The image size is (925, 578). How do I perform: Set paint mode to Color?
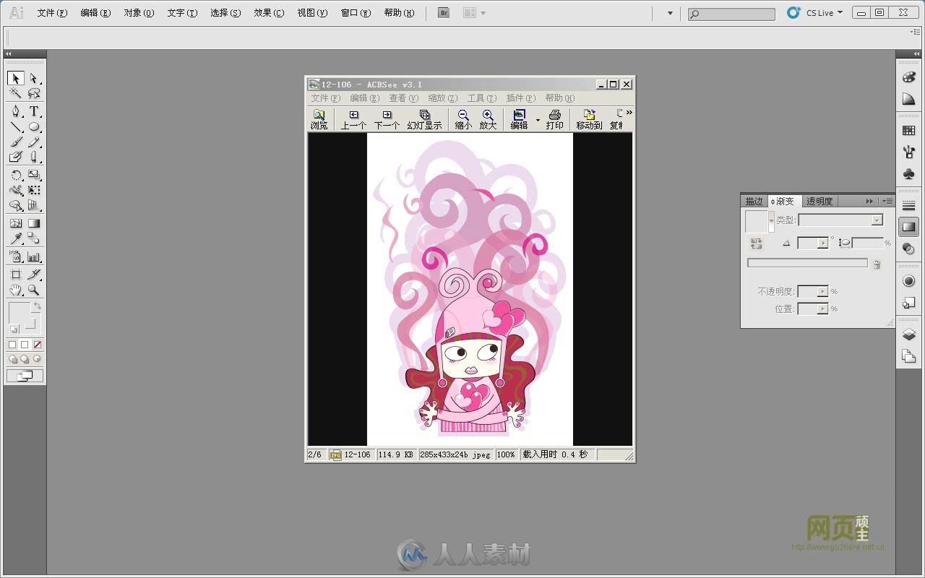12,345
